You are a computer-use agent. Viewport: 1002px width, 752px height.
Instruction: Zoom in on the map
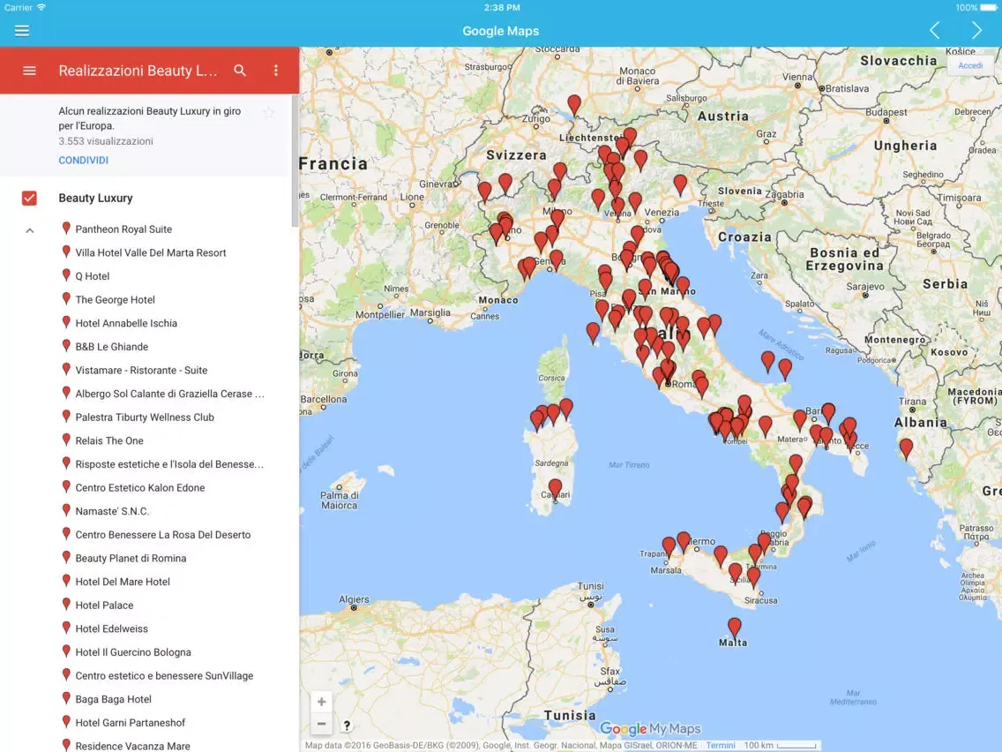click(x=321, y=702)
